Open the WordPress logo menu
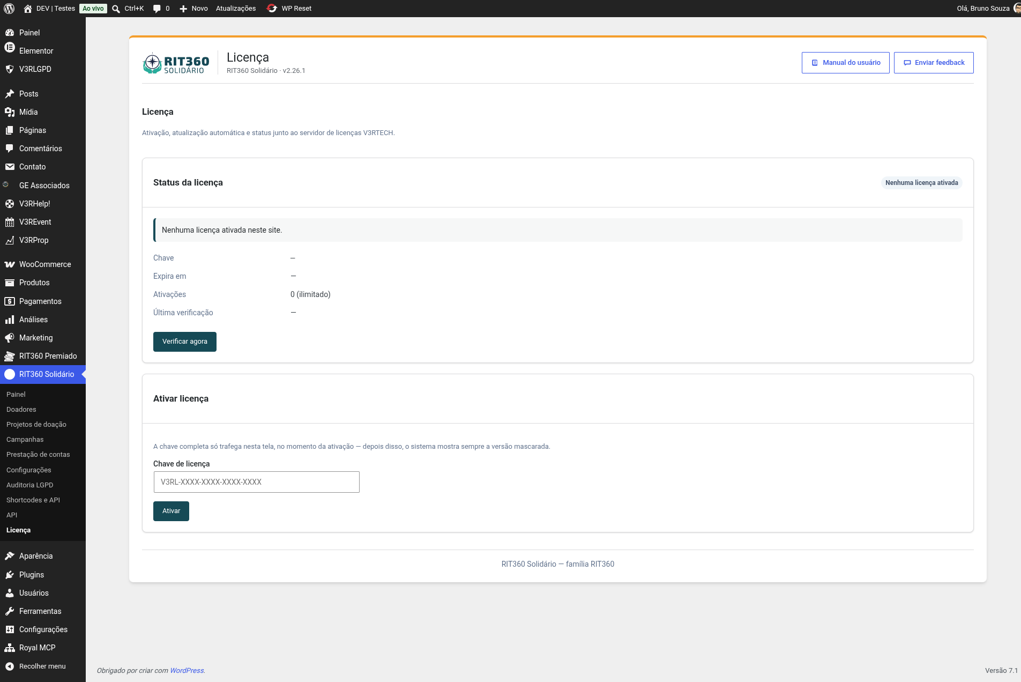Viewport: 1021px width, 682px height. 9,9
